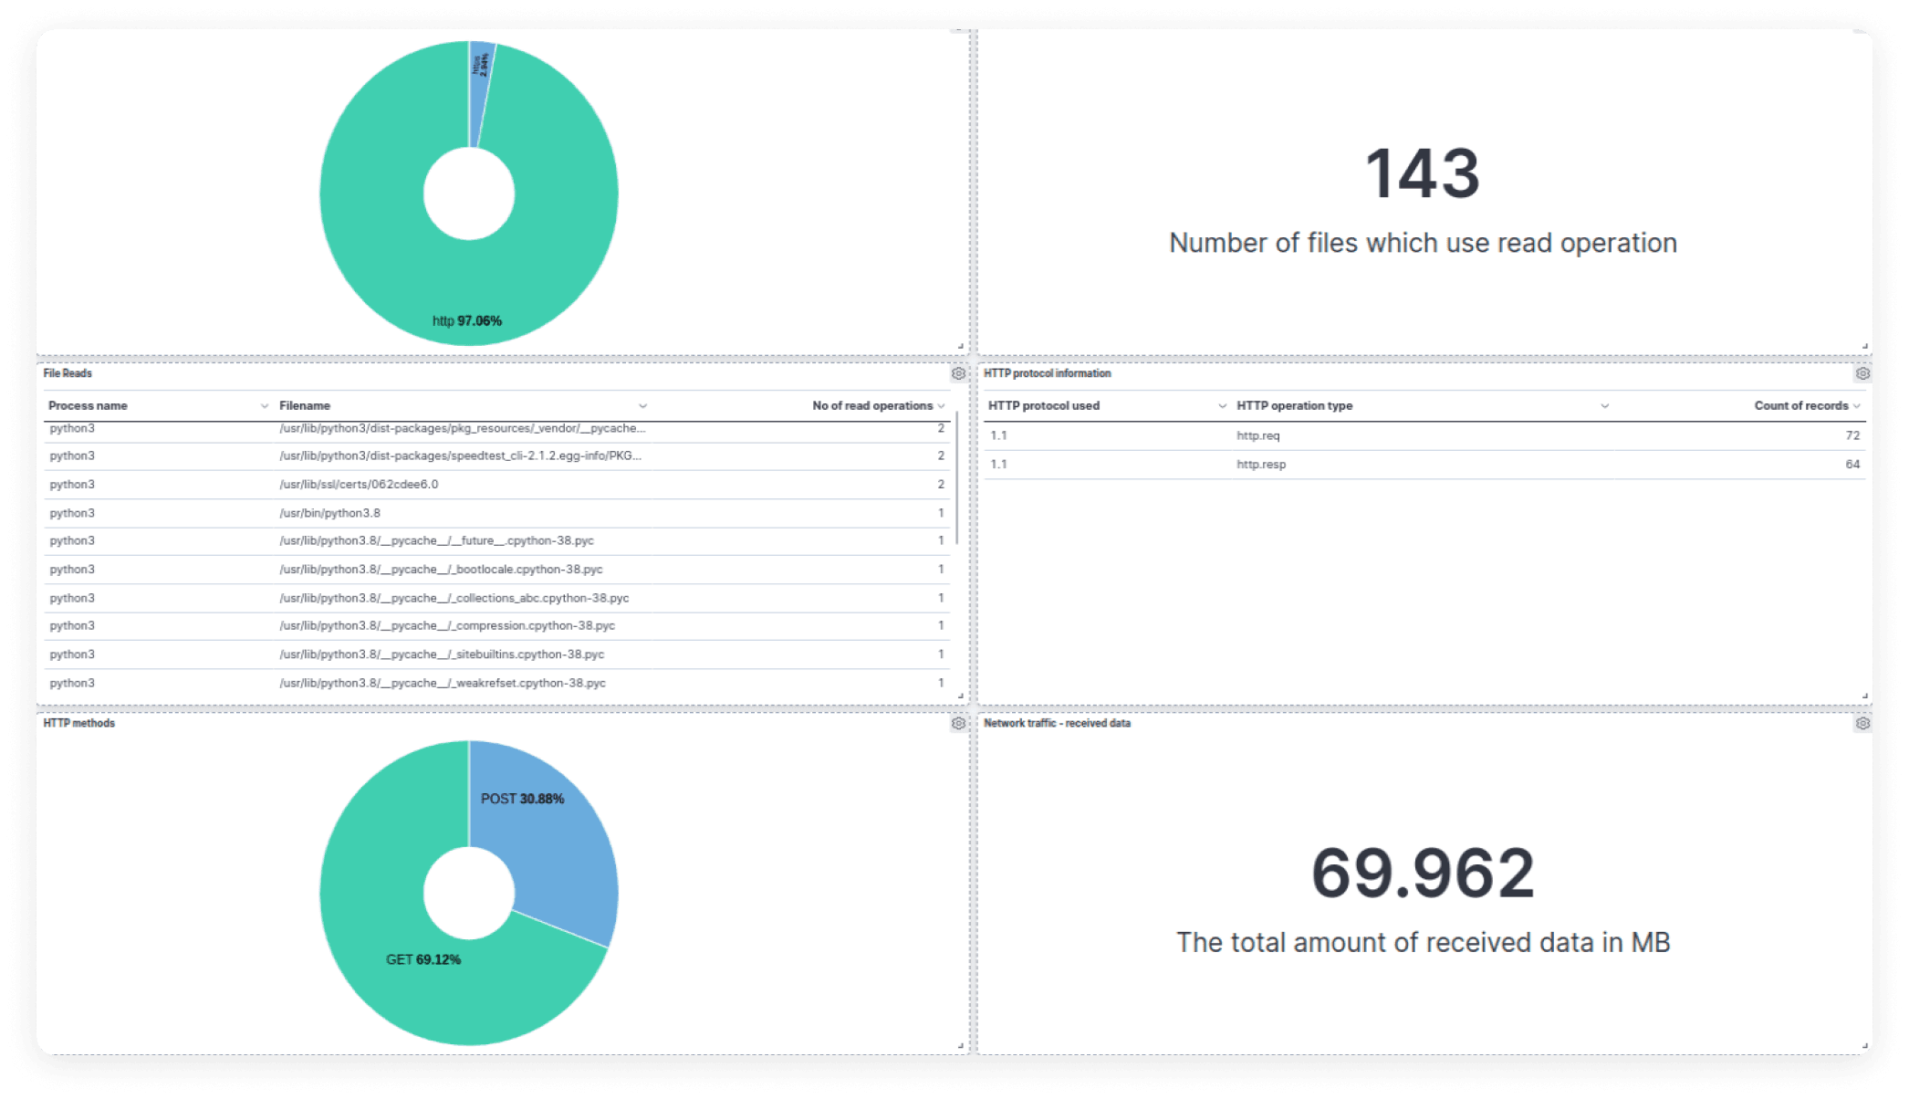Expand Process name column menu chevron
Screen dimensions: 1909x1099
coord(265,406)
